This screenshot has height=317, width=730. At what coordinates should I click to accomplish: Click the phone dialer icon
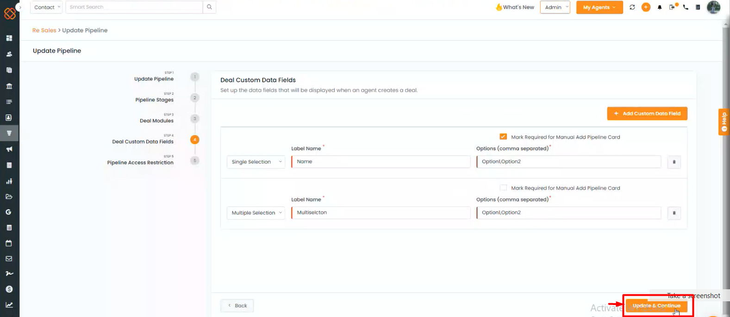click(x=686, y=7)
